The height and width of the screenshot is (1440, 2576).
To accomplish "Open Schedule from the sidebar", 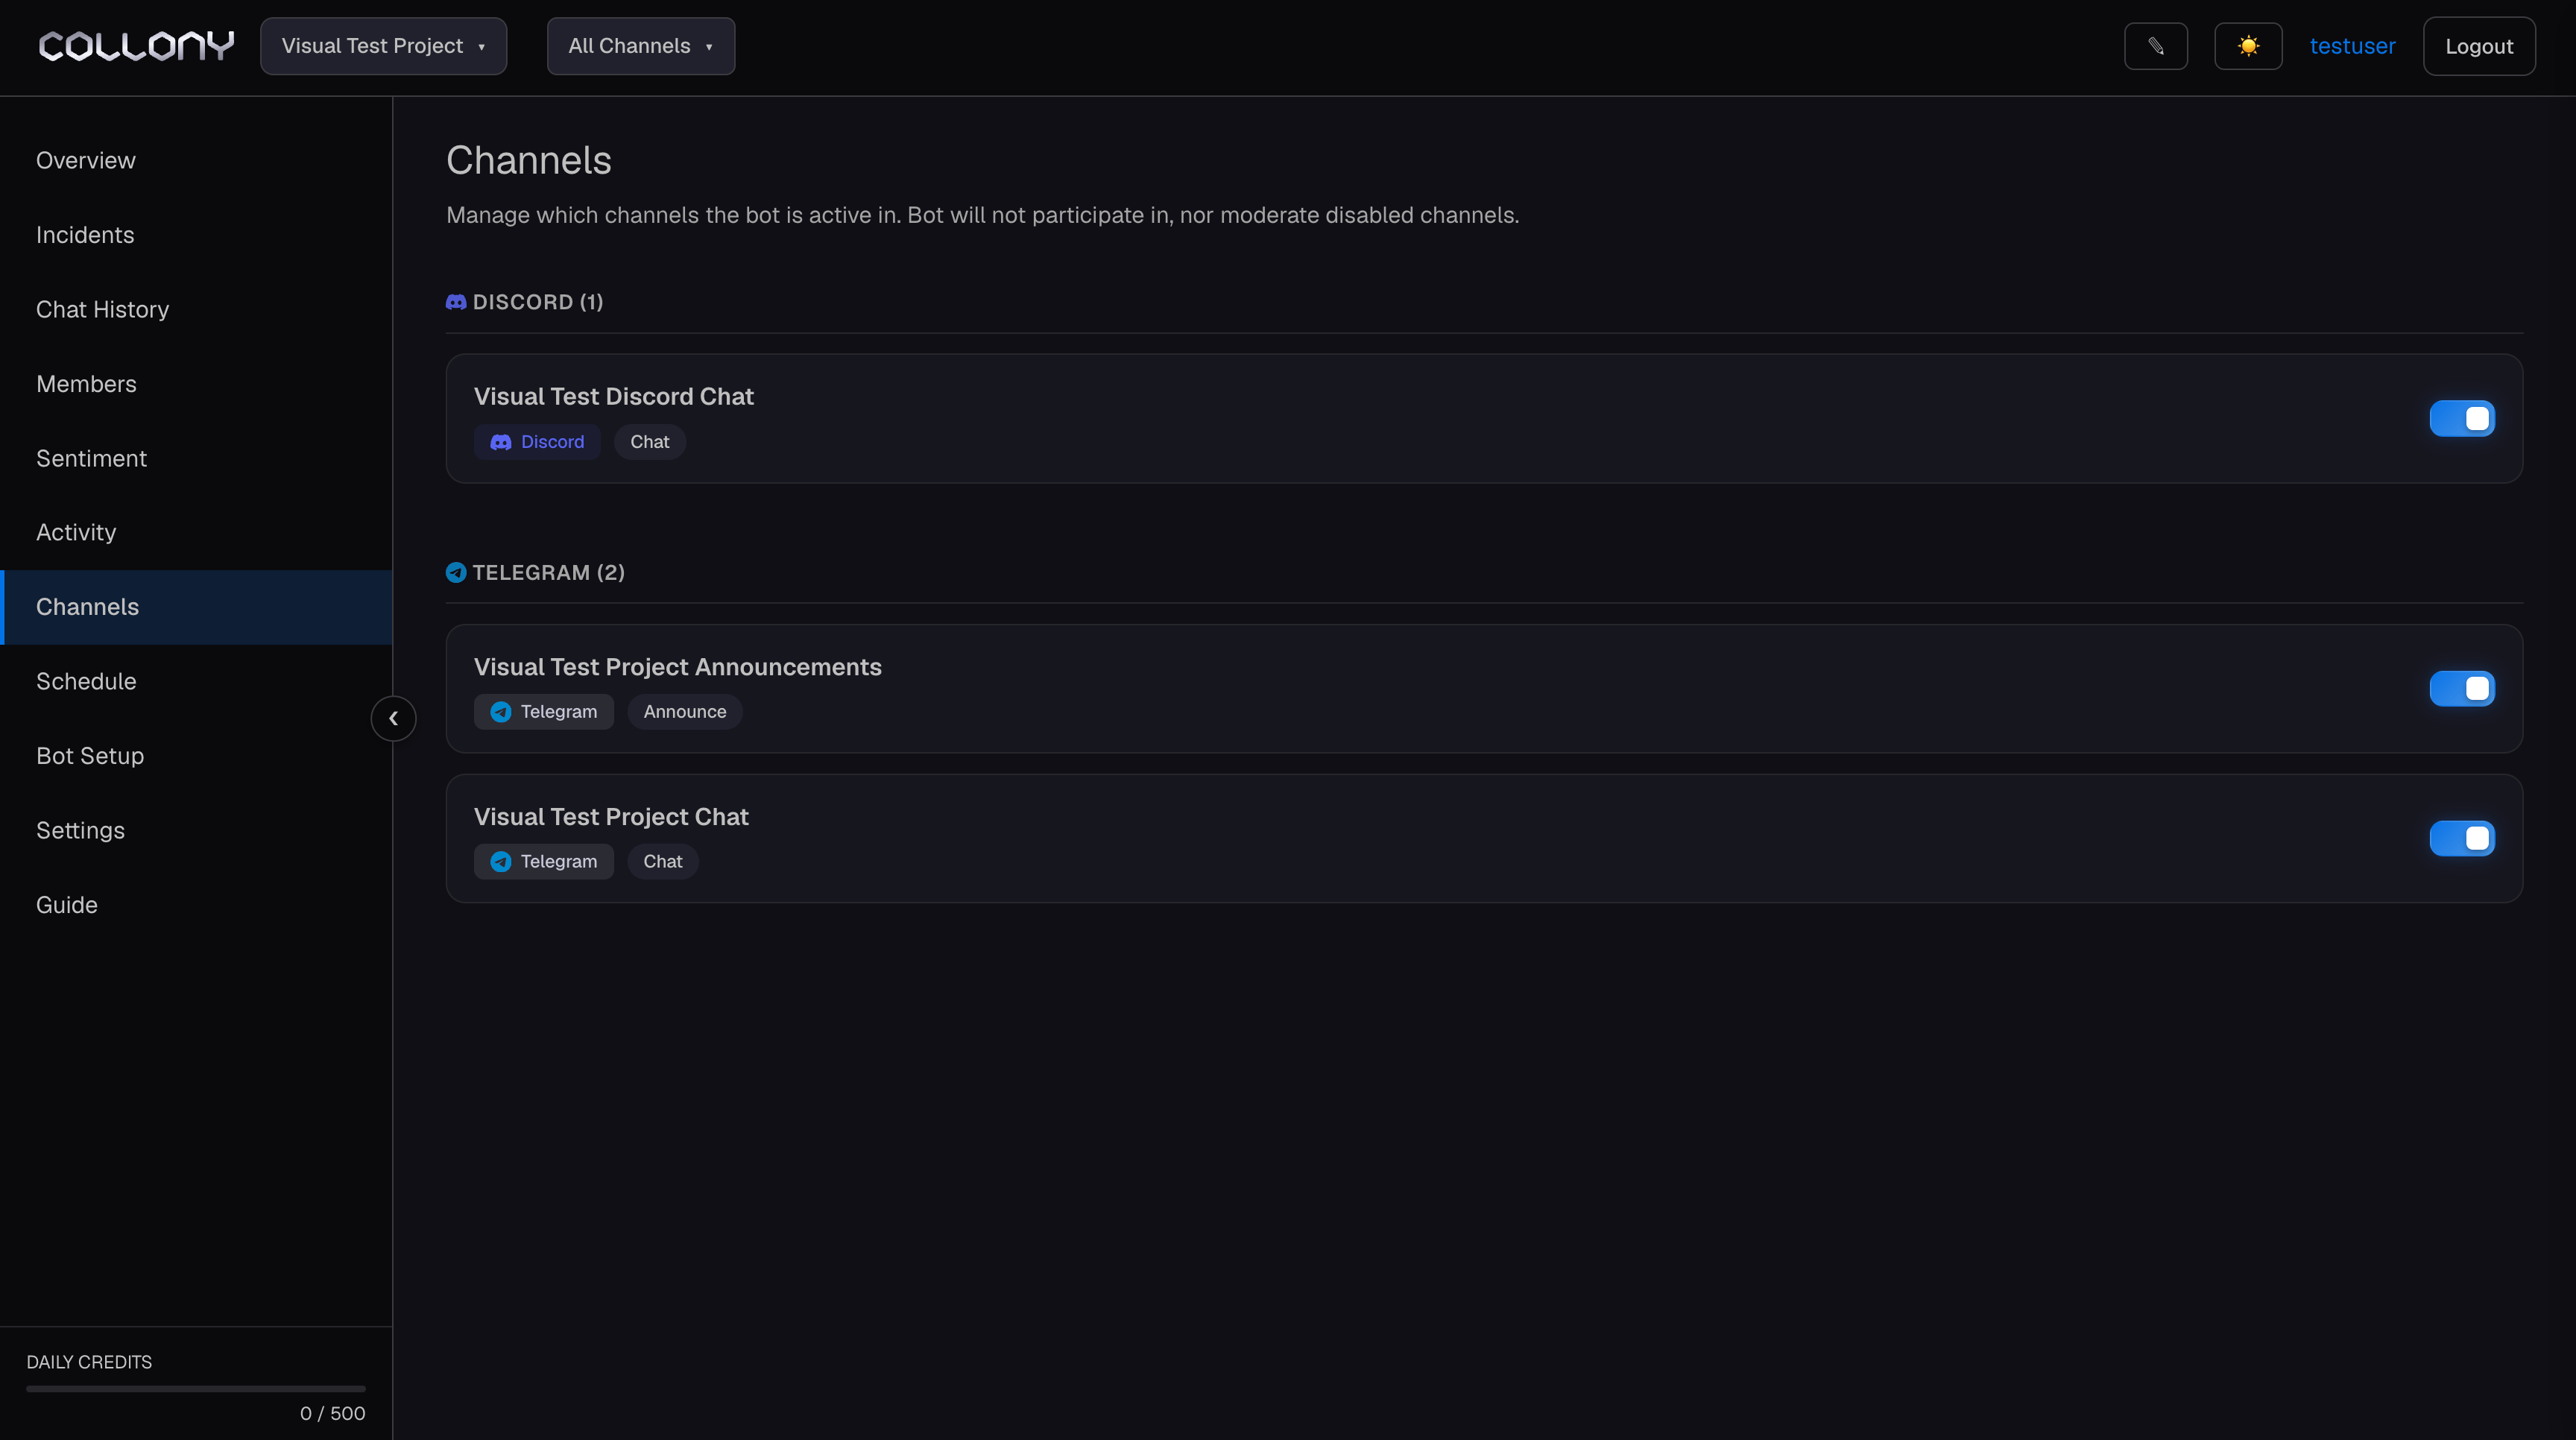I will [196, 682].
